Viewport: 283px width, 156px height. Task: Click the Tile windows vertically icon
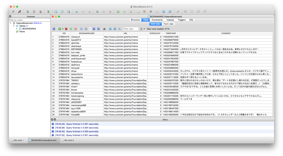[198, 12]
